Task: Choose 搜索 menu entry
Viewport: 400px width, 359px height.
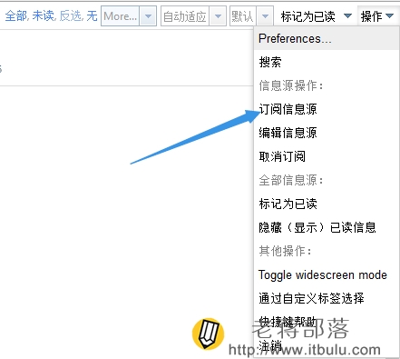Action: click(327, 62)
